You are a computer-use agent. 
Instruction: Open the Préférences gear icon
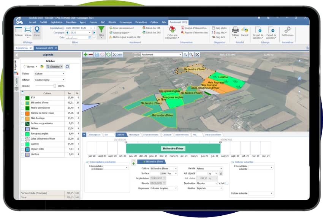click(x=287, y=31)
